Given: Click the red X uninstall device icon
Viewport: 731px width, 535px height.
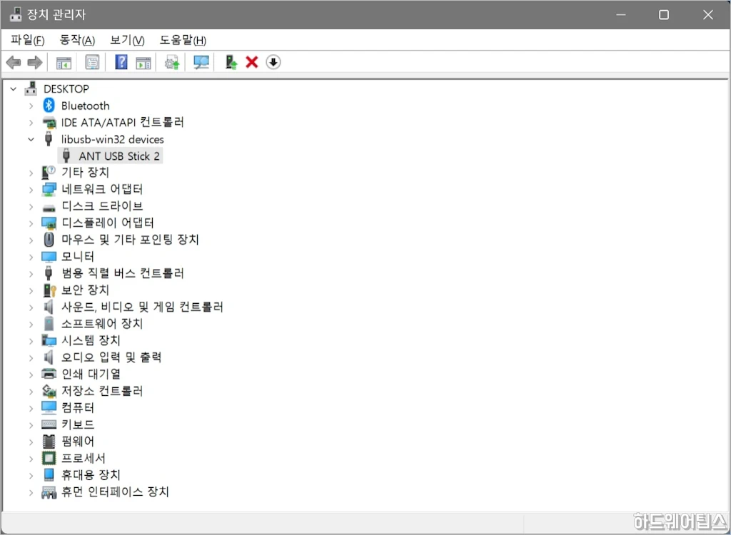Looking at the screenshot, I should click(252, 62).
